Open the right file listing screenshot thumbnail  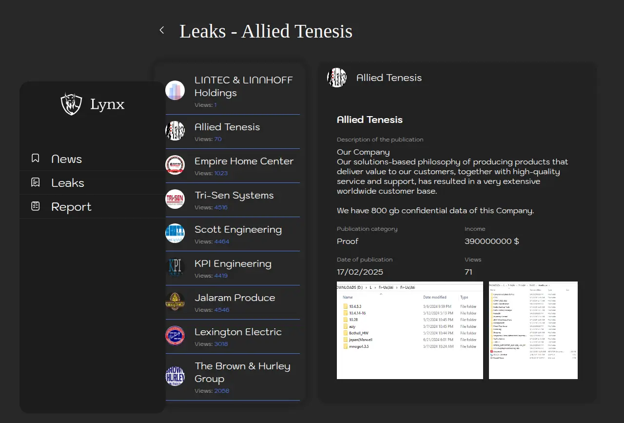tap(533, 330)
